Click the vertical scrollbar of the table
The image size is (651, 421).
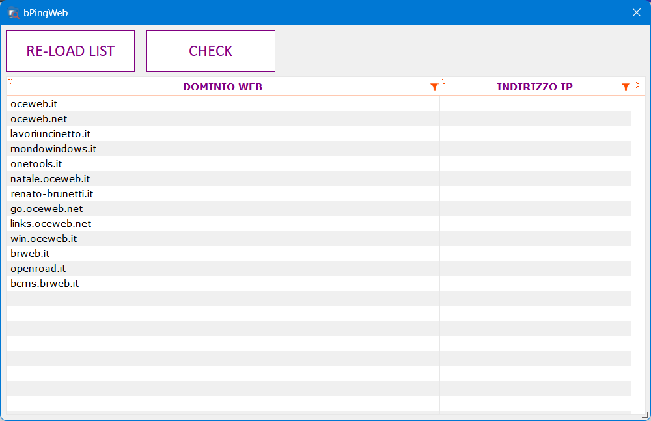637,254
